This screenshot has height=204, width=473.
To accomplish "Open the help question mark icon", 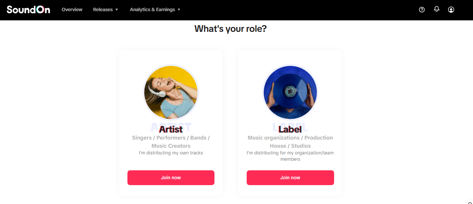I will coord(422,10).
